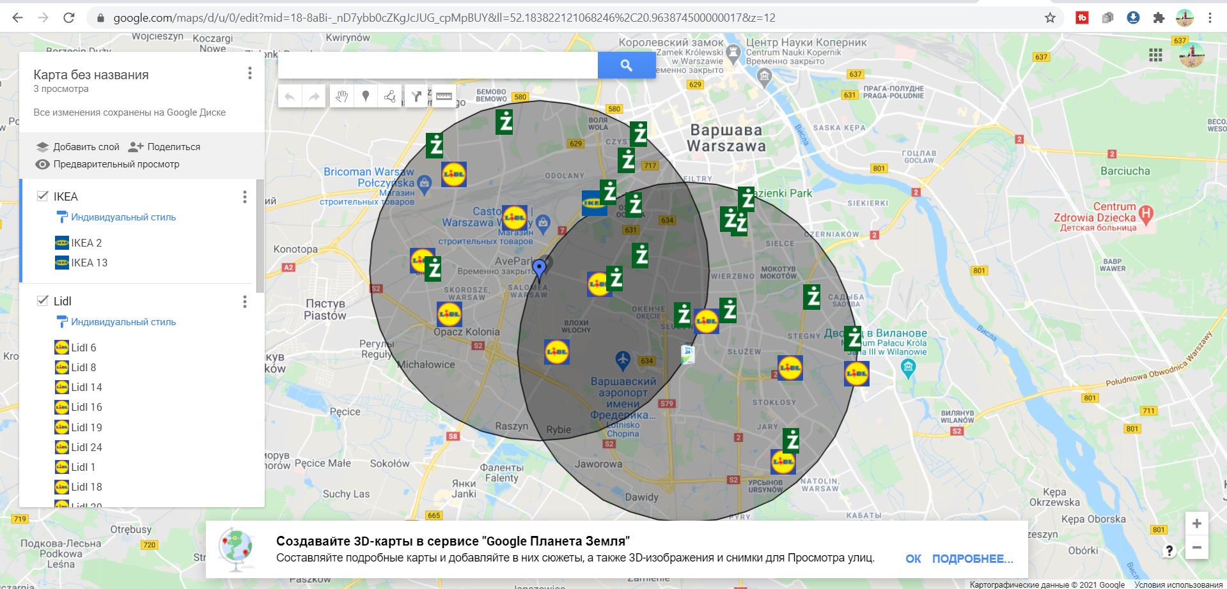This screenshot has height=589, width=1227.
Task: Click the Warsaw Chopin airport icon
Action: tap(623, 360)
